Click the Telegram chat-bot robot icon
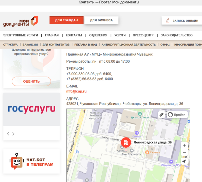 [17, 161]
